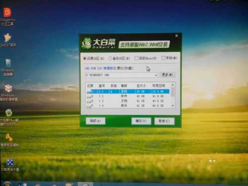Open the golden key password desktop icon
Image resolution: width=248 pixels, height=186 pixels.
click(x=9, y=138)
